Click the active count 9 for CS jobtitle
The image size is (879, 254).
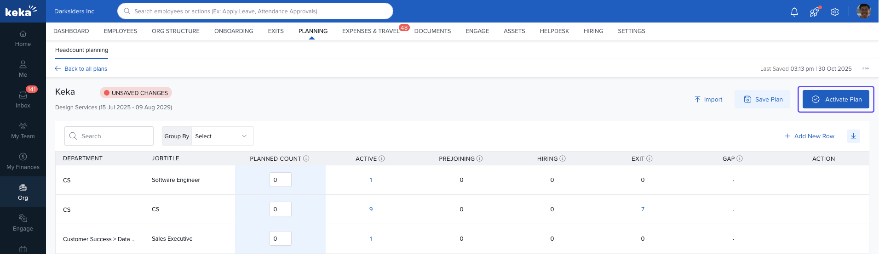pyautogui.click(x=371, y=209)
